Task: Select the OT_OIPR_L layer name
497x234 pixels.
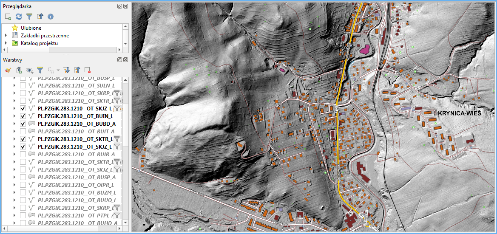Action: [76, 185]
